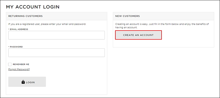Open the Forgot Password? link
Image resolution: width=220 pixels, height=98 pixels.
point(19,69)
